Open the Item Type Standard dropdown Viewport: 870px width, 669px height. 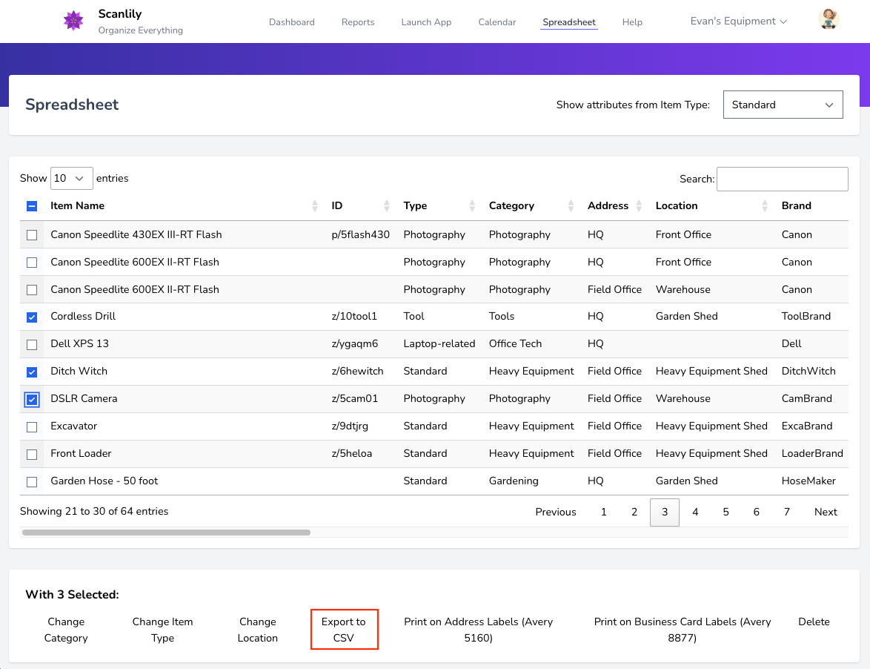coord(783,105)
